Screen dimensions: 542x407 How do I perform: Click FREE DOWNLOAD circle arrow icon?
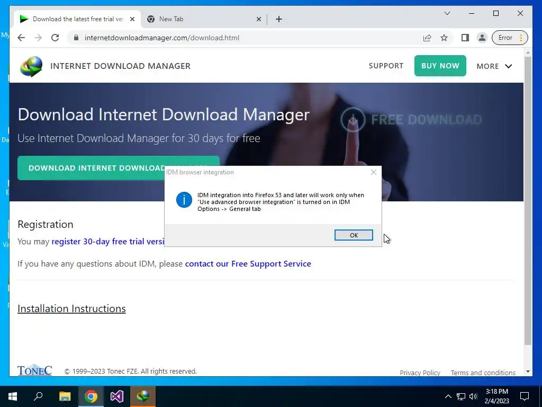pos(353,120)
